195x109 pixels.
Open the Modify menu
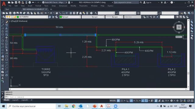[73, 6]
